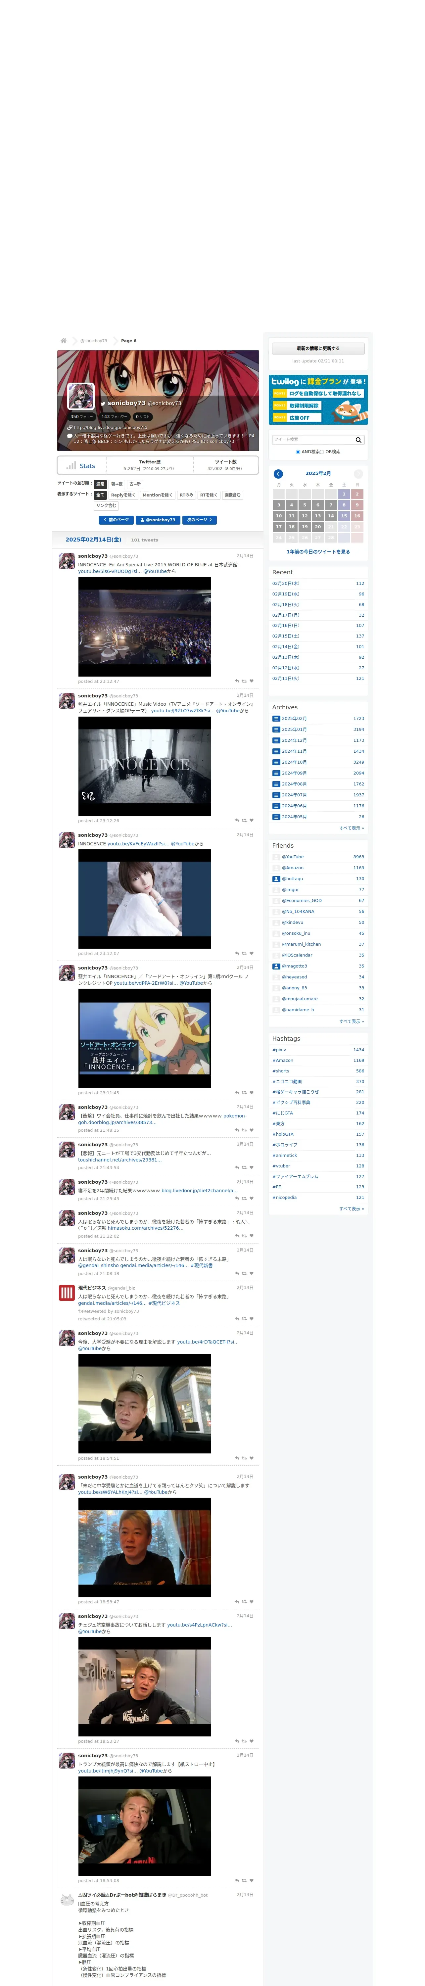Toggle the Replyを除く filter

click(x=123, y=495)
